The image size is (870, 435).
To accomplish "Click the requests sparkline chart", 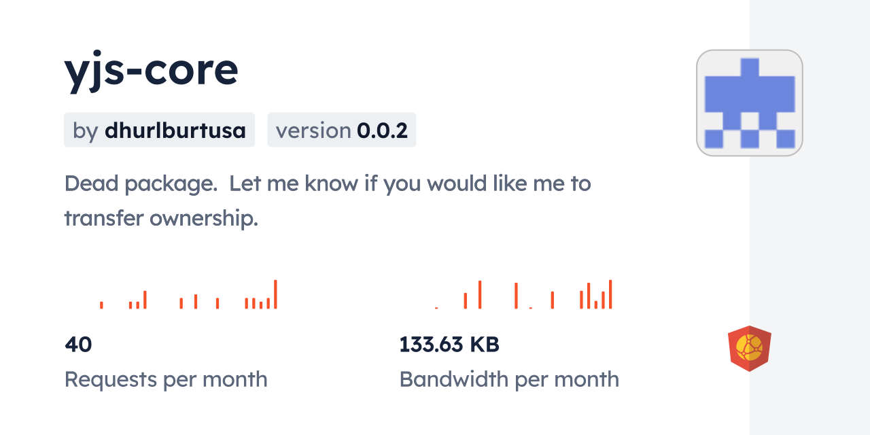I will pyautogui.click(x=188, y=295).
